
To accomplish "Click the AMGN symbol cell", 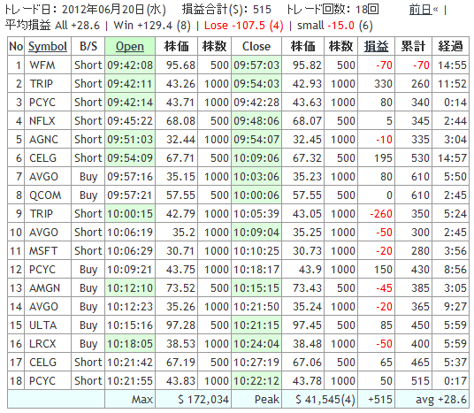I will click(x=44, y=288).
